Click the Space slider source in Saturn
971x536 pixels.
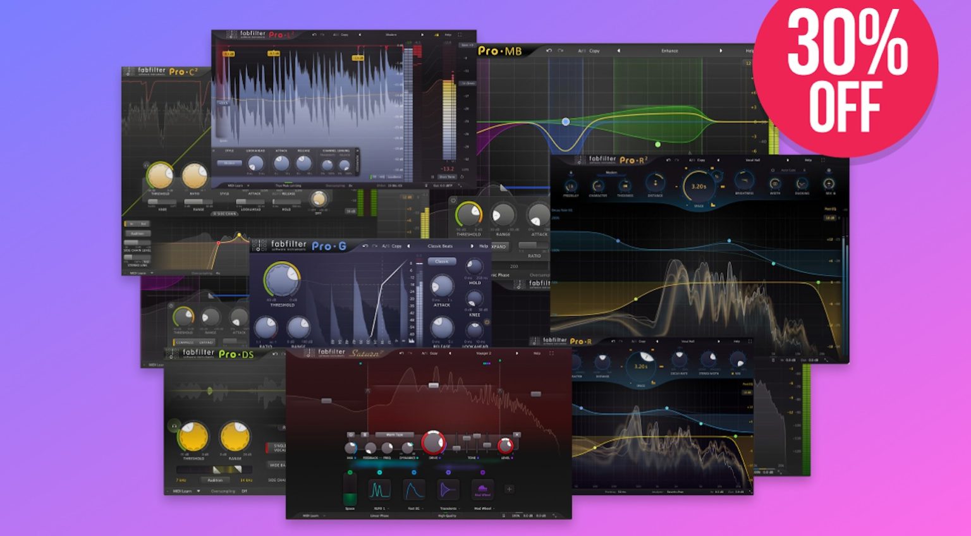350,489
